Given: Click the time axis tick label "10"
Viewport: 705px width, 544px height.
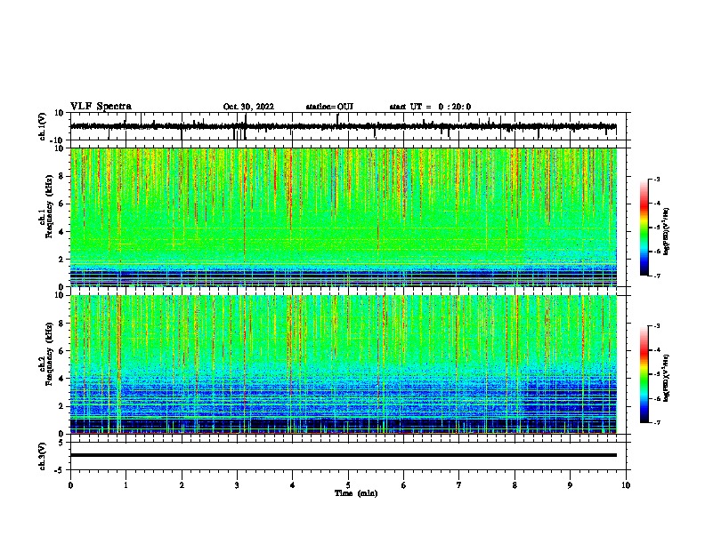Looking at the screenshot, I should click(626, 485).
